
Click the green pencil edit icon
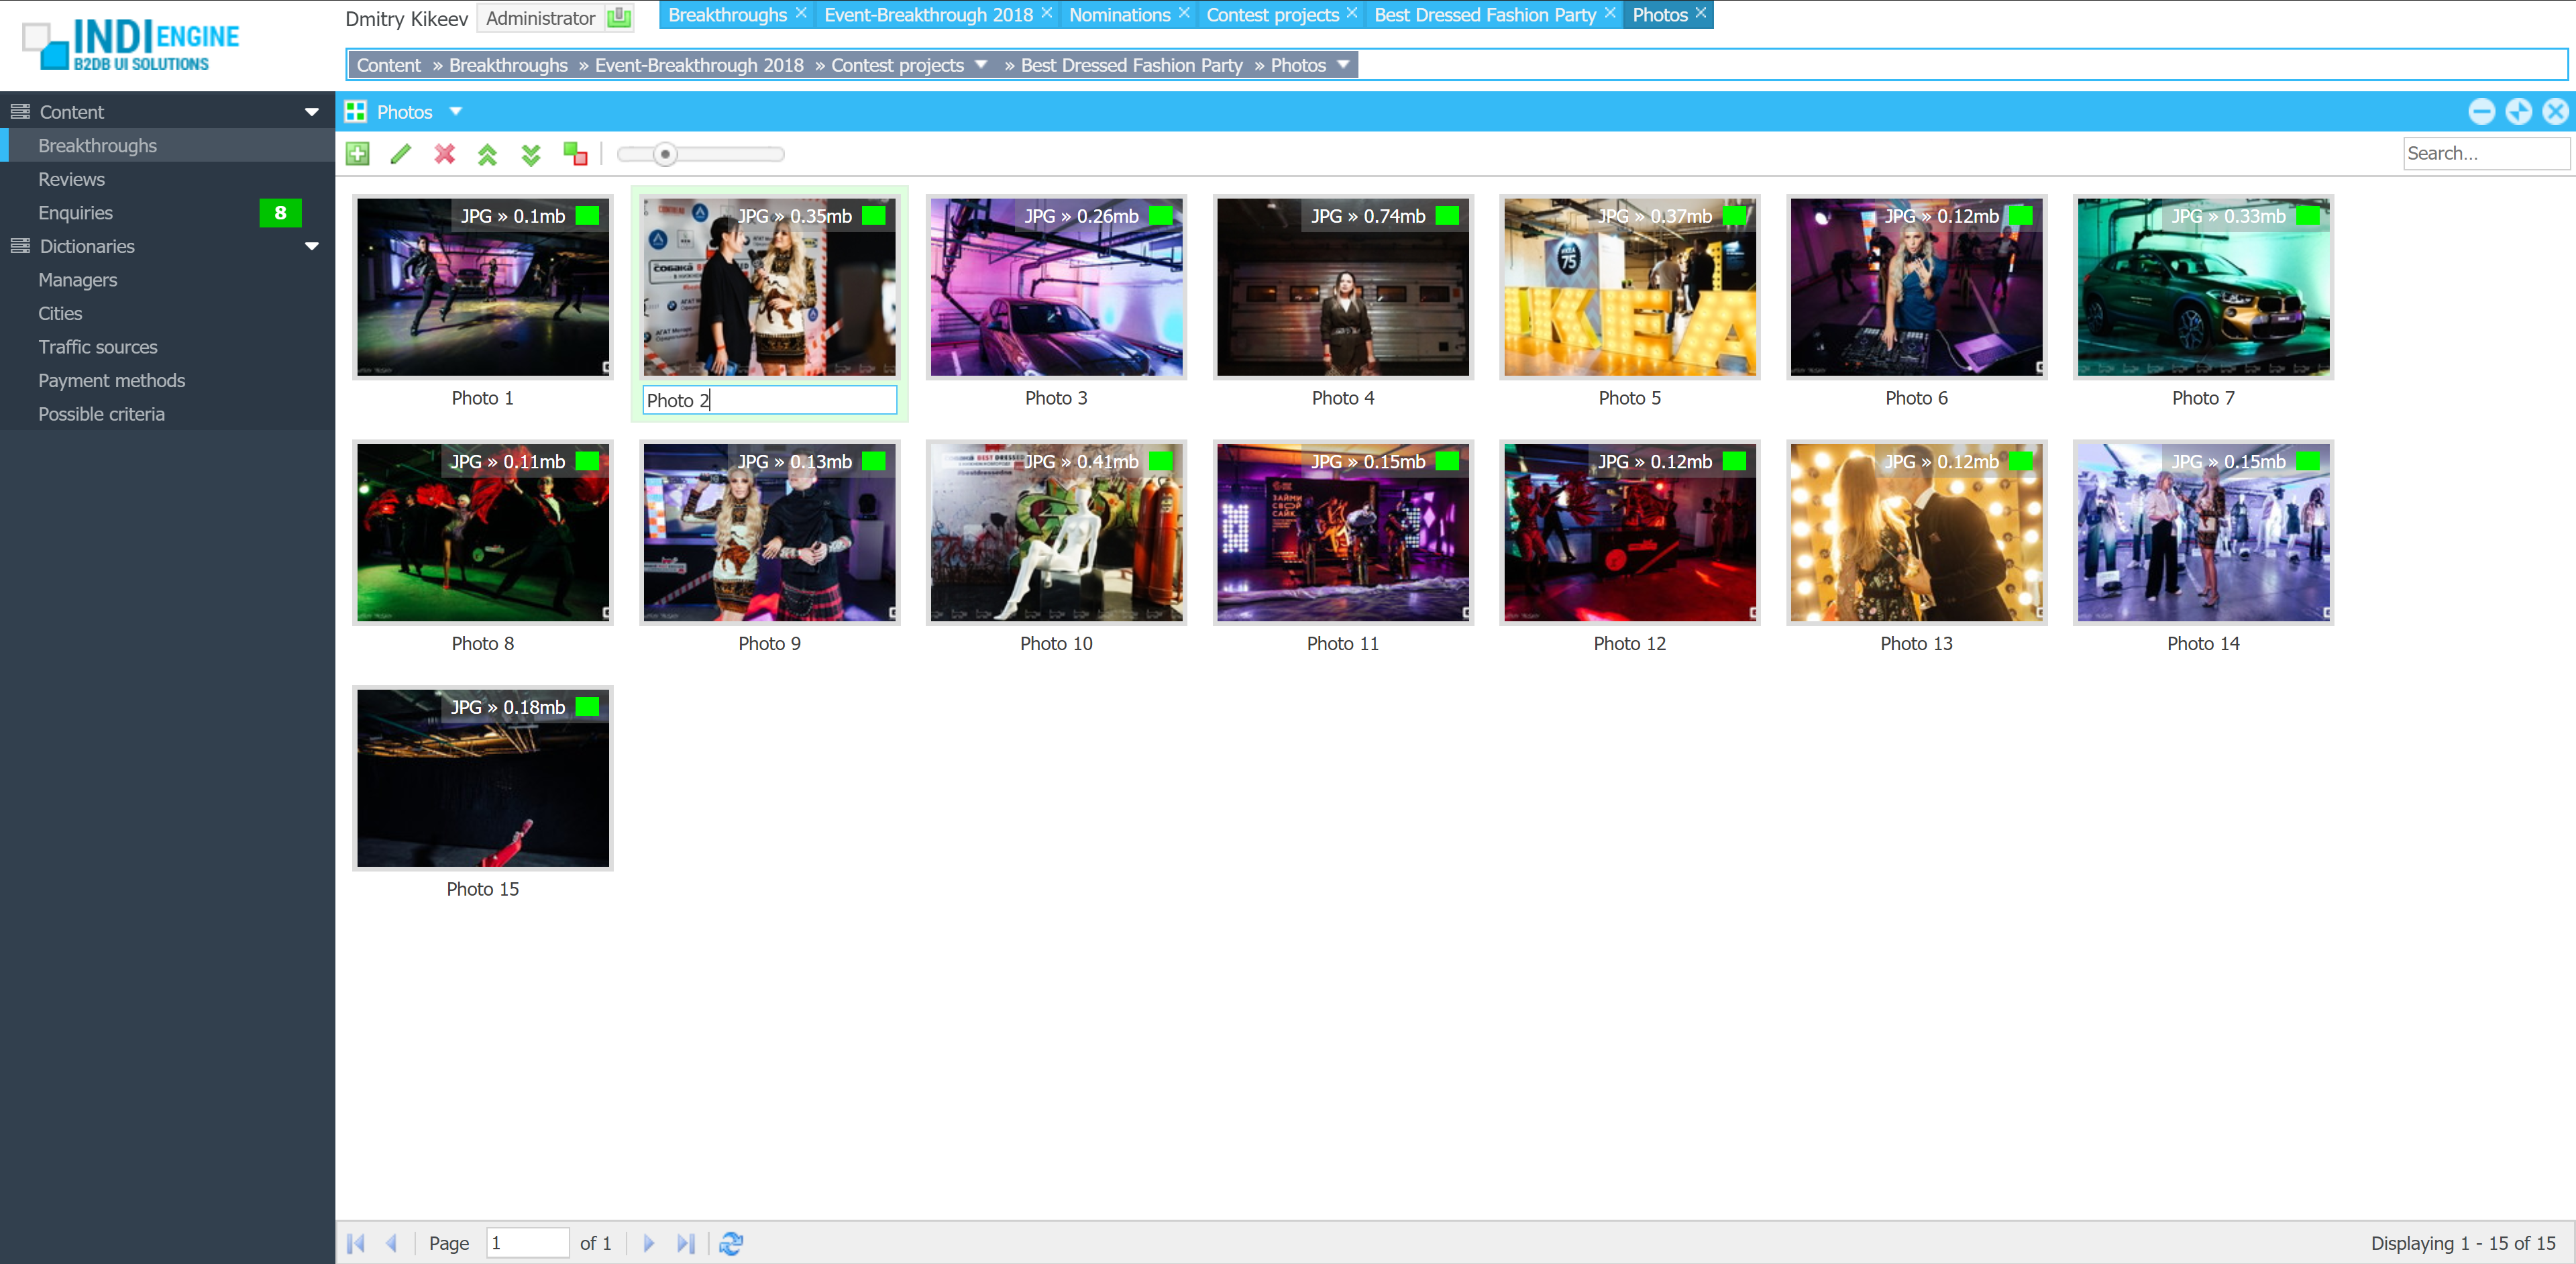click(401, 154)
